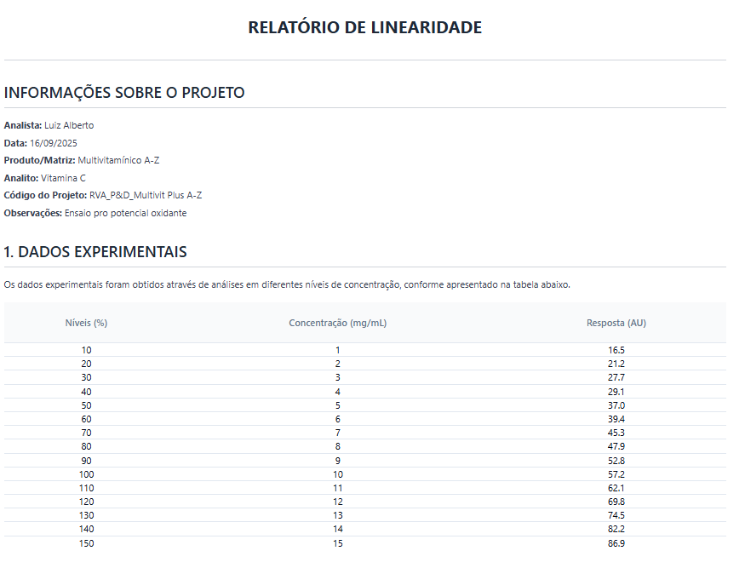Click the response value 16.5
The width and height of the screenshot is (745, 568).
[616, 350]
